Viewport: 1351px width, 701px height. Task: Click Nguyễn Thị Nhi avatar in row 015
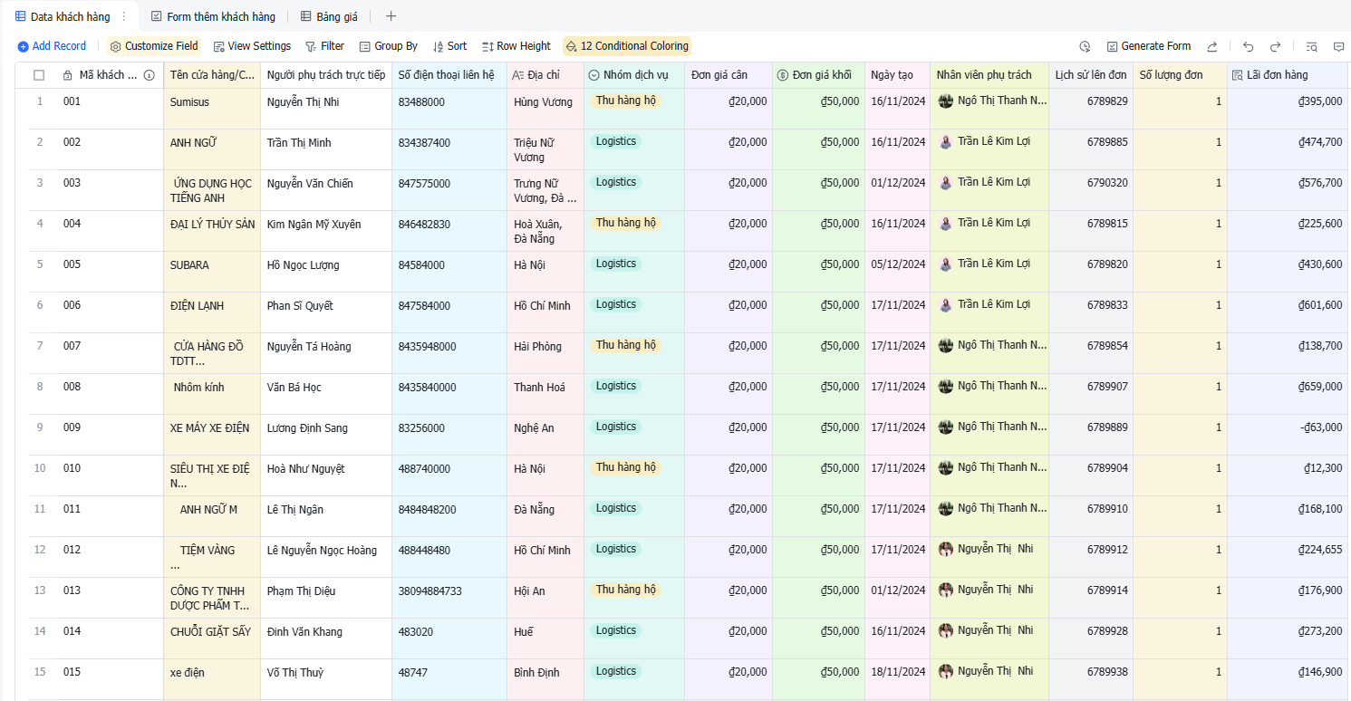click(946, 672)
